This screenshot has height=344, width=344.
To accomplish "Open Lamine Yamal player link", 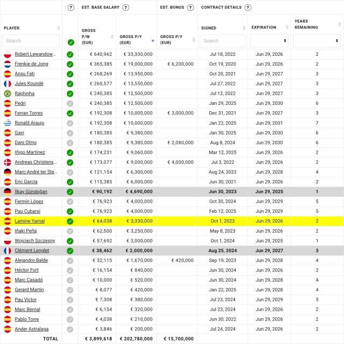I will tap(30, 221).
